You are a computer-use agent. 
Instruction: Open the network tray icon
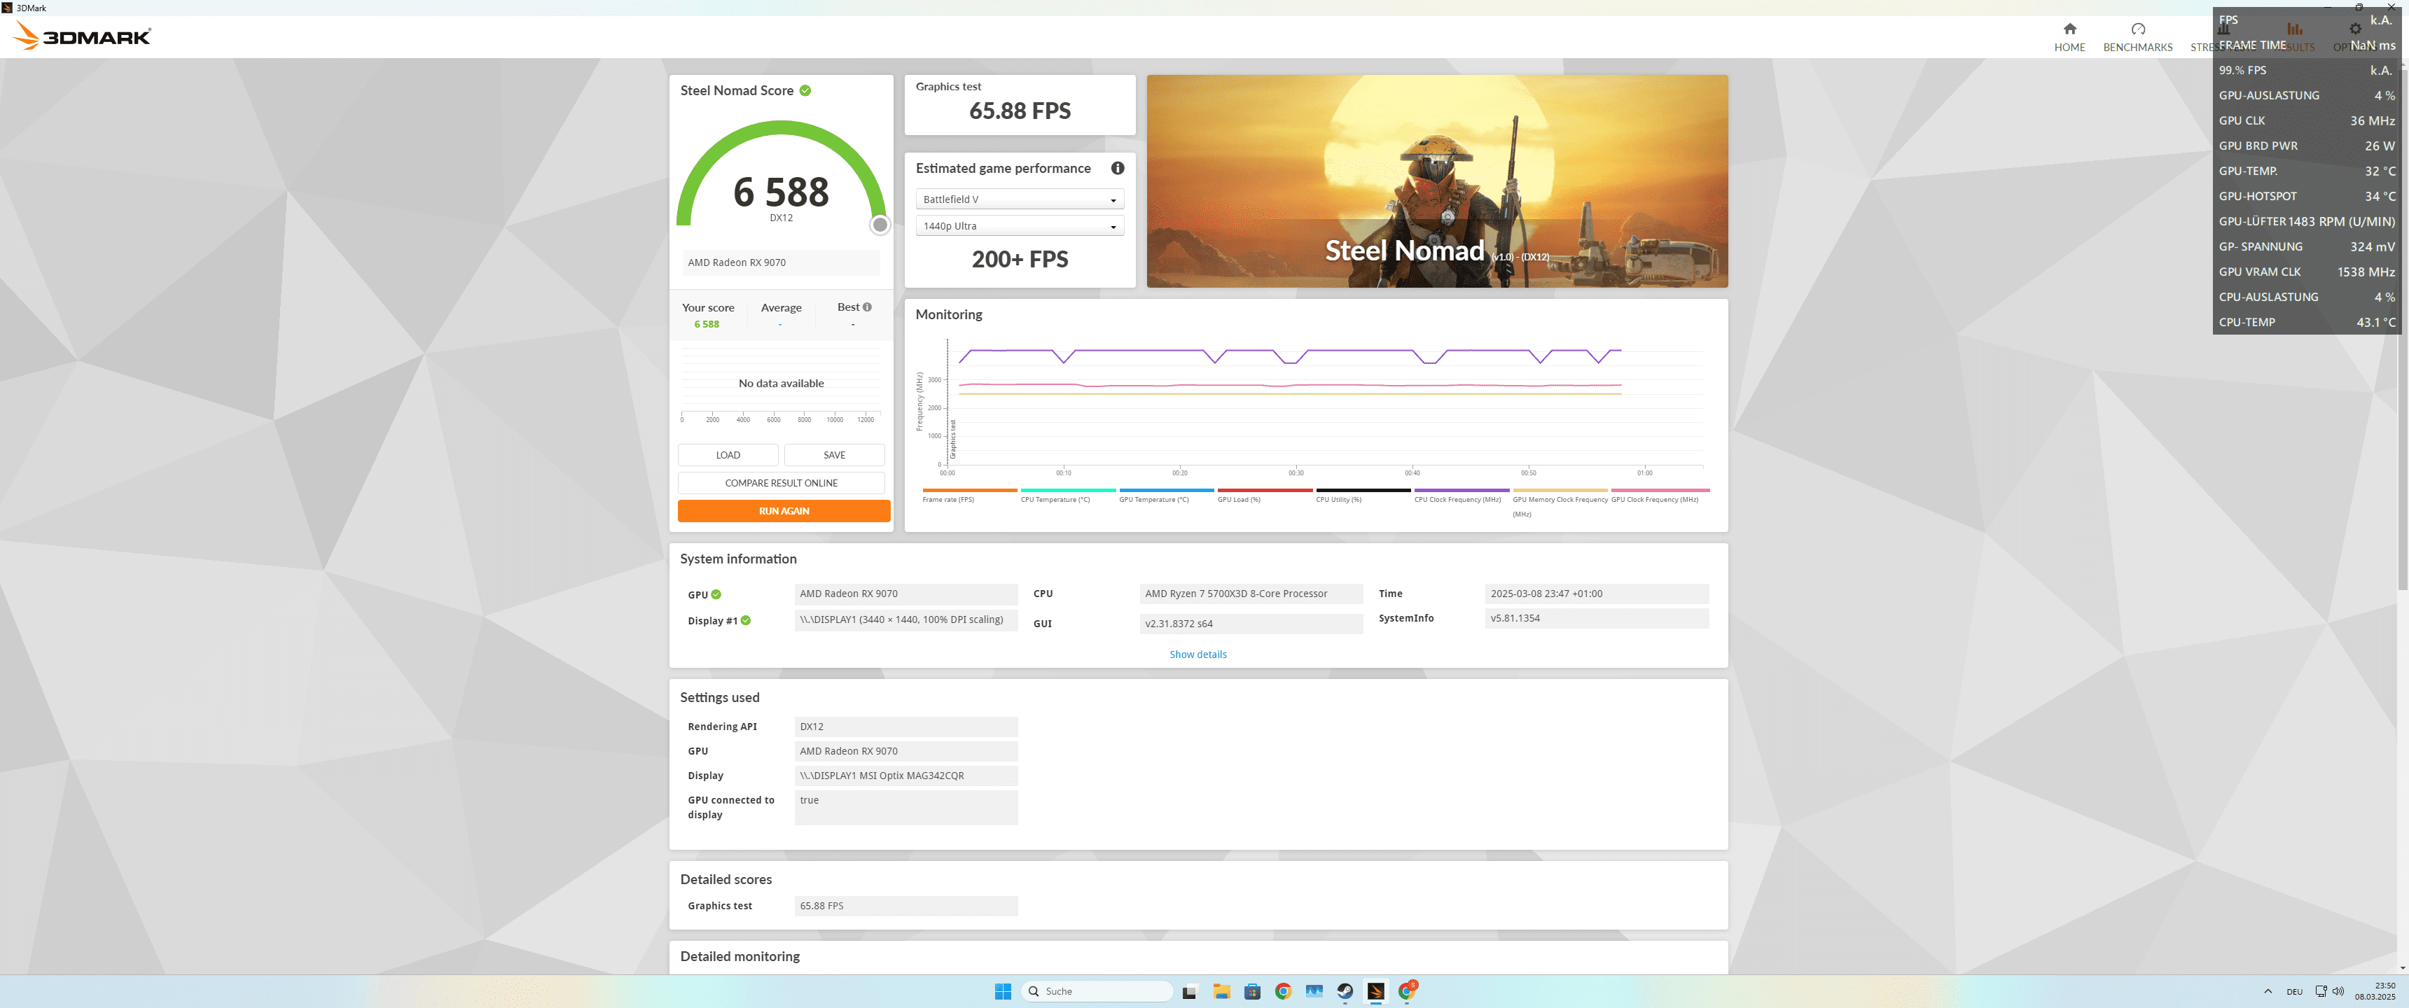tap(2320, 991)
